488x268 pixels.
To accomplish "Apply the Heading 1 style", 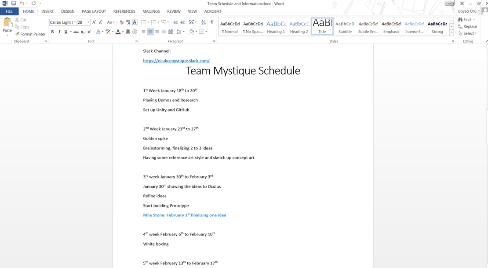I will coord(276,27).
